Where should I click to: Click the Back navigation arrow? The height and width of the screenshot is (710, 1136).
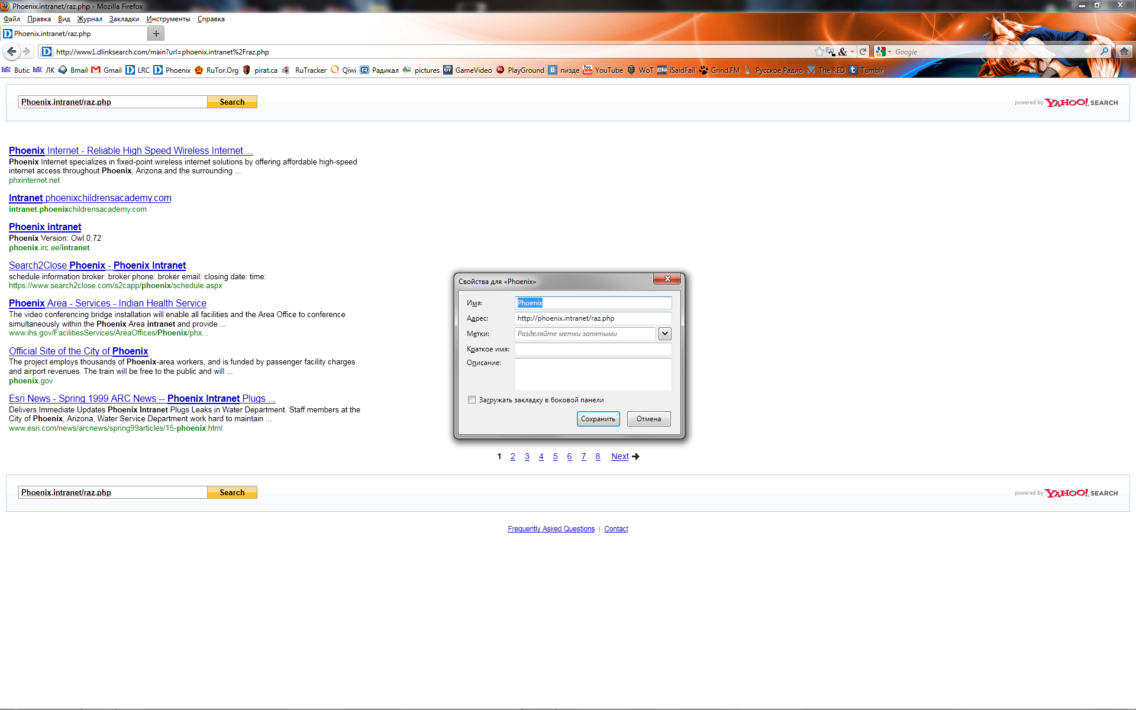(x=11, y=51)
